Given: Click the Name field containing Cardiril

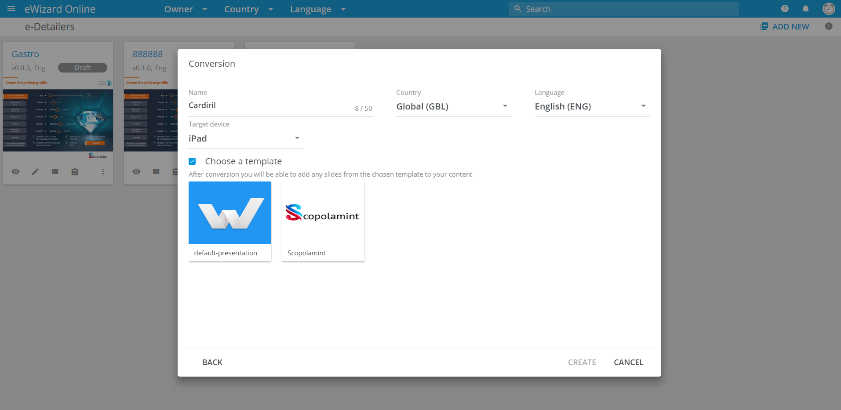Looking at the screenshot, I should (x=268, y=105).
